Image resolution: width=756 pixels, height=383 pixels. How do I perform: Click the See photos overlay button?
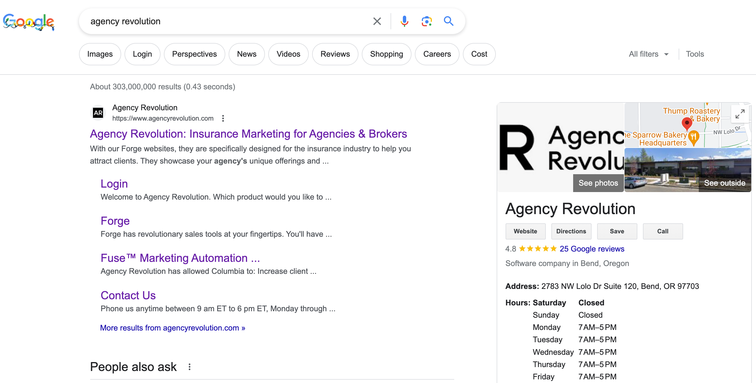click(x=598, y=183)
